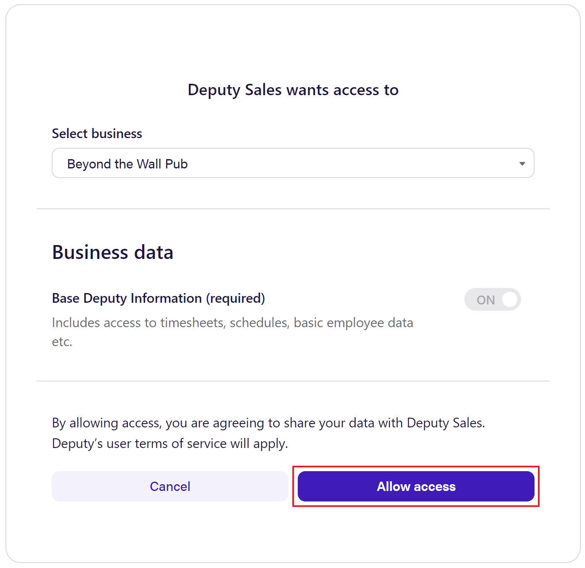Viewport: 585px width, 568px height.
Task: Click the divider line above Business data
Action: [x=293, y=209]
